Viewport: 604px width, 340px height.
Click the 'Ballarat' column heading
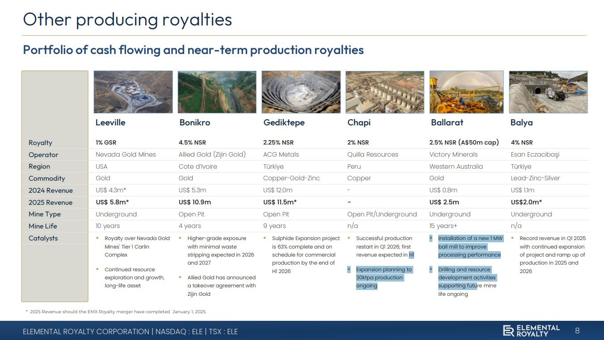[x=447, y=122]
